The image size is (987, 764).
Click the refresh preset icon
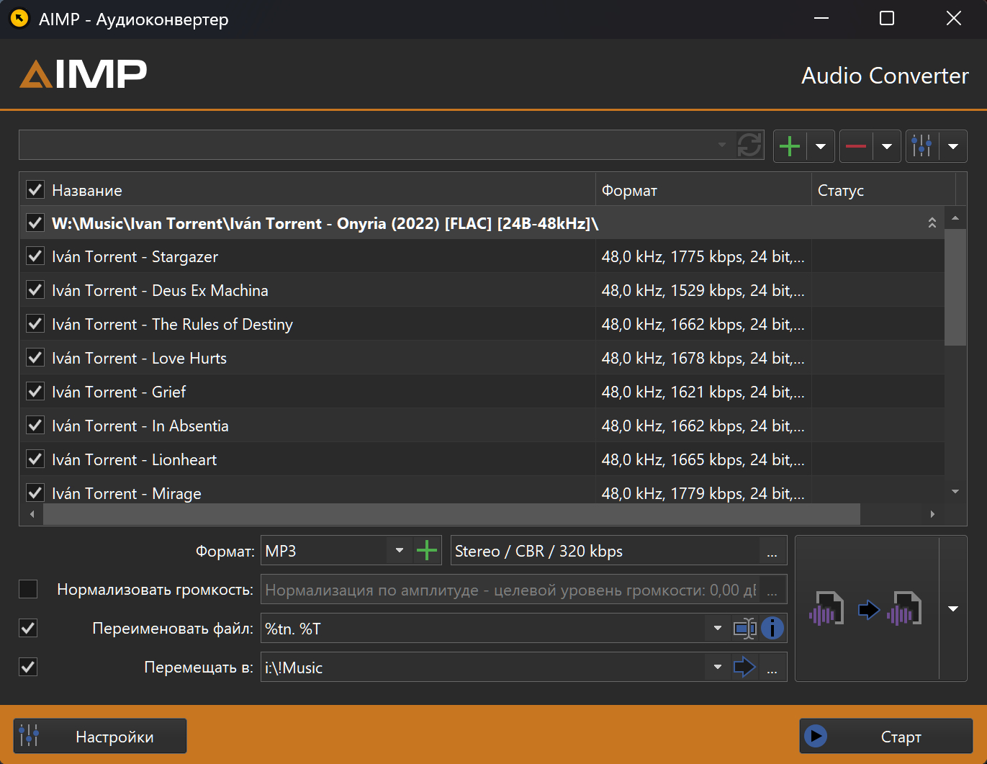tap(749, 145)
